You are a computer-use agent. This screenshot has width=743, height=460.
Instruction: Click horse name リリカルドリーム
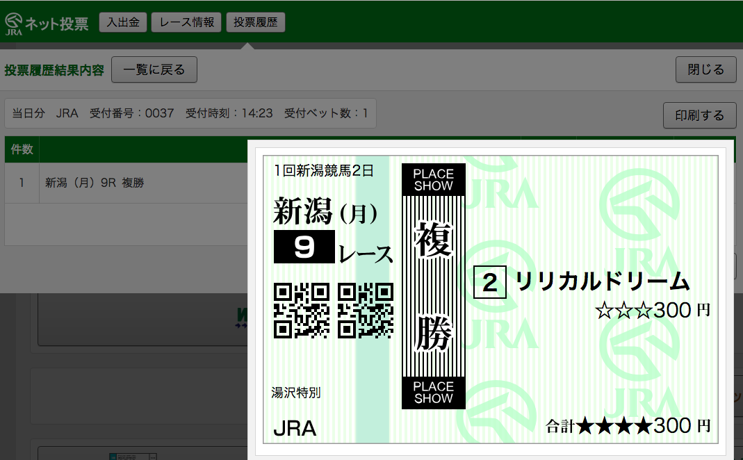602,281
